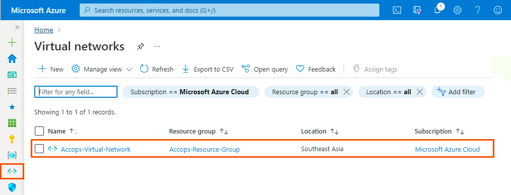Click Create a resource plus icon in sidebar
The width and height of the screenshot is (511, 195).
point(12,42)
